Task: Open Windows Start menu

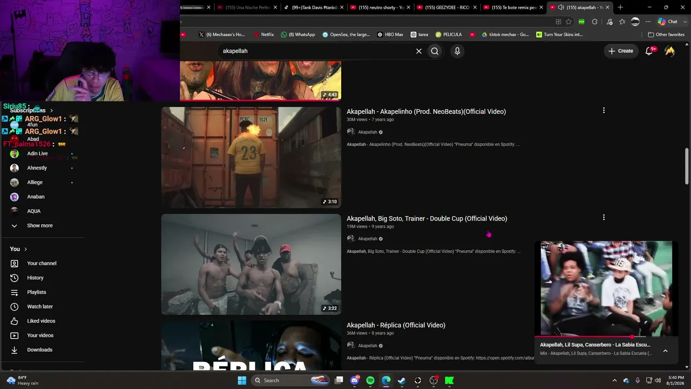Action: point(242,380)
